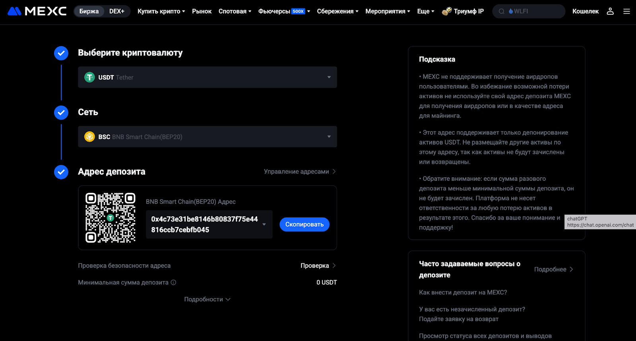636x341 pixels.
Task: Click the search magnifier icon
Action: point(501,12)
